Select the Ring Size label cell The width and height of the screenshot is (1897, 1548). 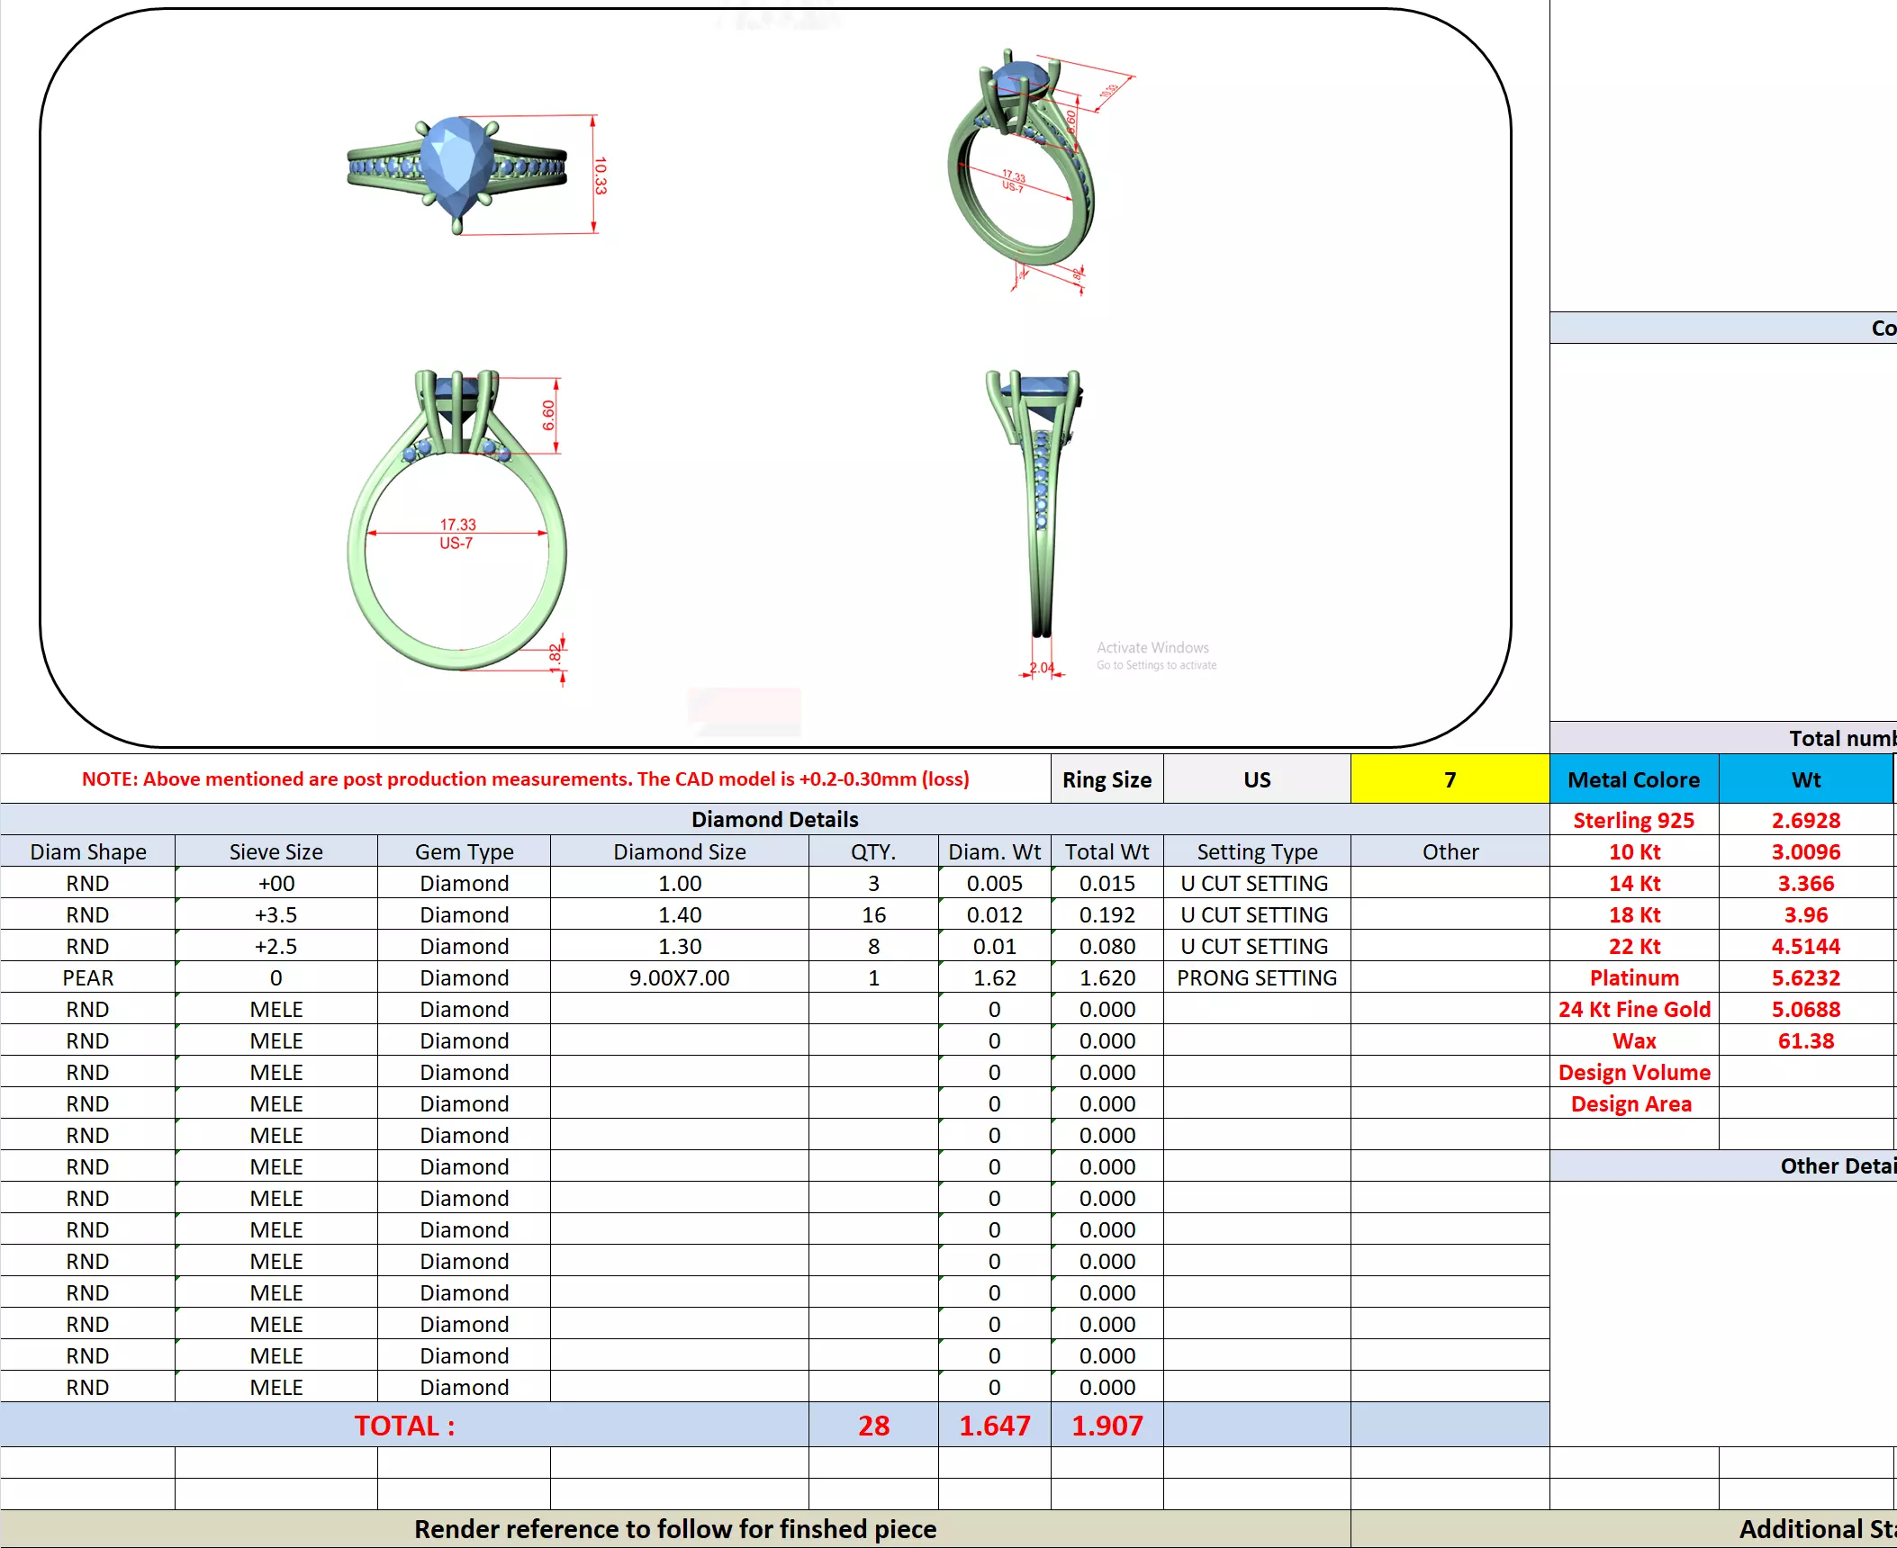1107,779
